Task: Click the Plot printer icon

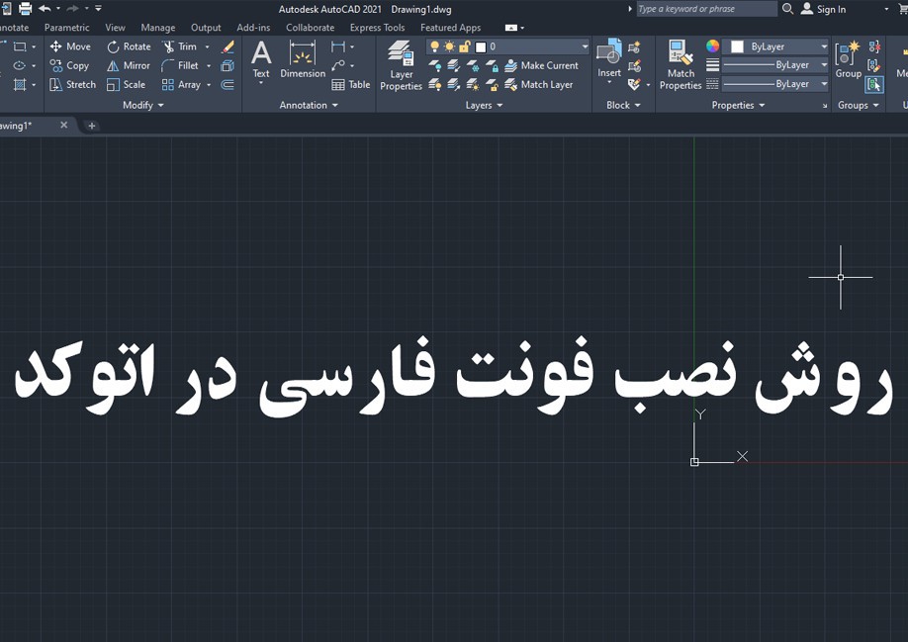Action: point(25,9)
